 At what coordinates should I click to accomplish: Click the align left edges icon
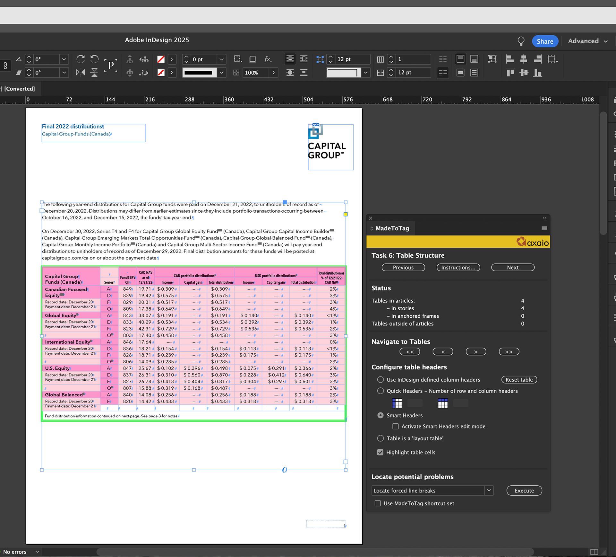(510, 59)
